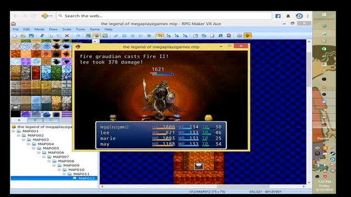Set map scale to 1/4
The image size is (351, 197).
[177, 36]
